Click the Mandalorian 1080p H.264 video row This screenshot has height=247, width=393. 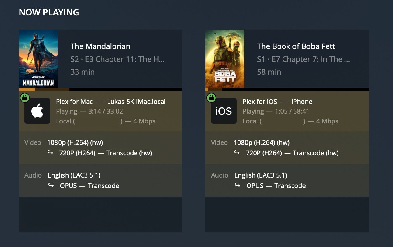(75, 142)
